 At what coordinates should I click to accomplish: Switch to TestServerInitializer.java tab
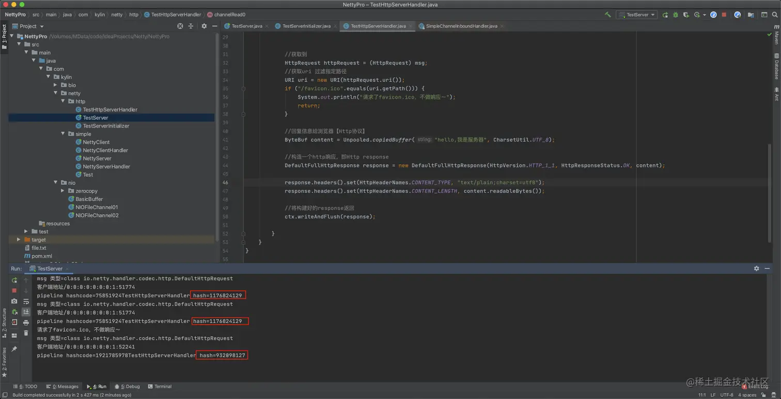click(306, 26)
